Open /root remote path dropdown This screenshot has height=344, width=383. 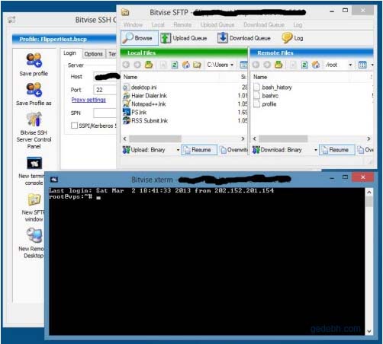pyautogui.click(x=350, y=65)
